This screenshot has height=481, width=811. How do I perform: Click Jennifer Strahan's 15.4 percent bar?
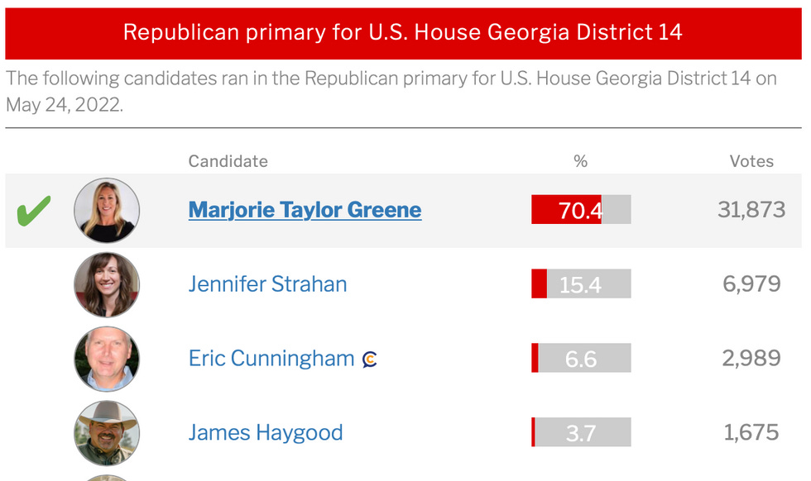[x=581, y=283]
